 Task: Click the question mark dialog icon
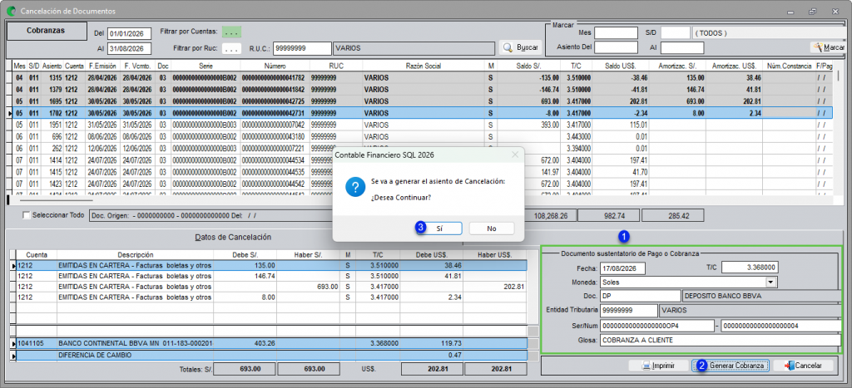354,189
